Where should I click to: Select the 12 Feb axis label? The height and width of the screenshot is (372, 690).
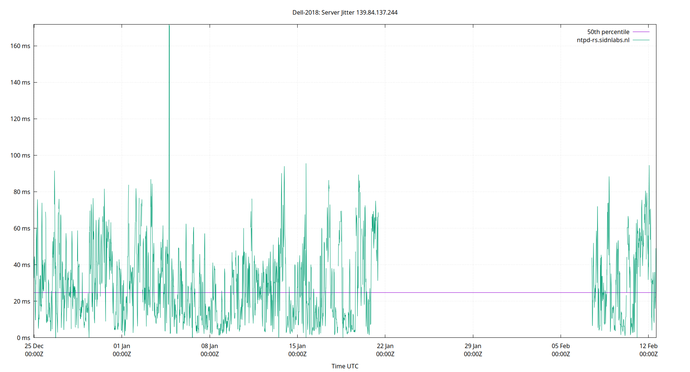[649, 346]
